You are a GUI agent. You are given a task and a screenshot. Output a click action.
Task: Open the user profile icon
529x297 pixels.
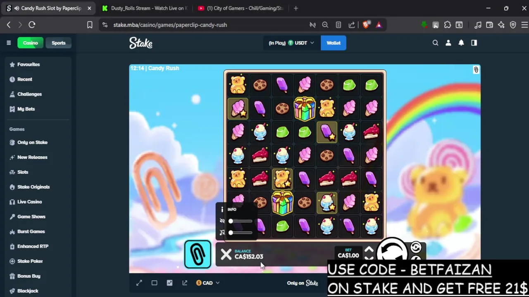448,43
